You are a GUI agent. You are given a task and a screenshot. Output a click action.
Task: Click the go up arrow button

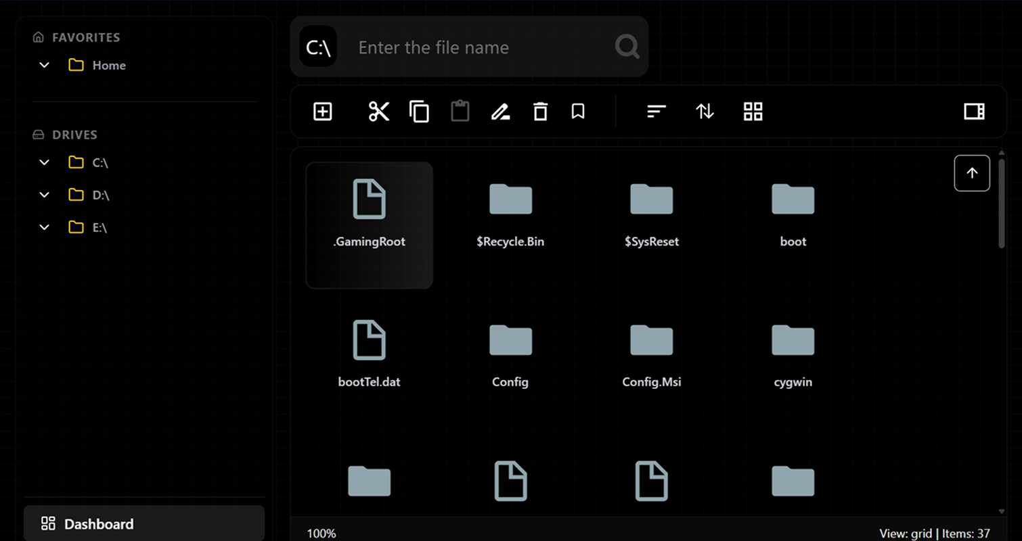(x=972, y=173)
